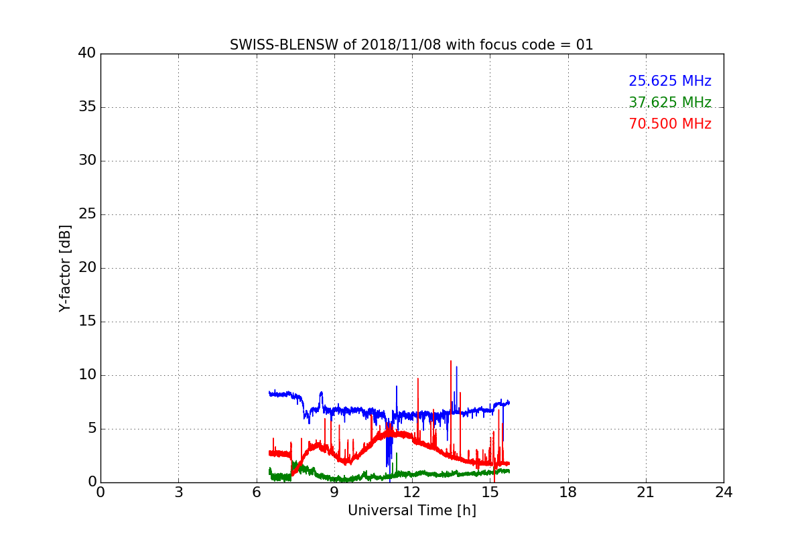Select the 25.625 MHz legend label
The image size is (804, 536).
(x=670, y=81)
